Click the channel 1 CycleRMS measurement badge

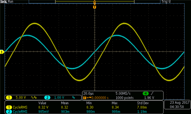(x=9, y=107)
